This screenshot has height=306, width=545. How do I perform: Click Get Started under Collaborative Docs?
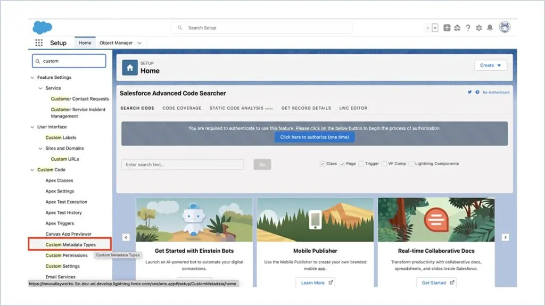(436, 283)
